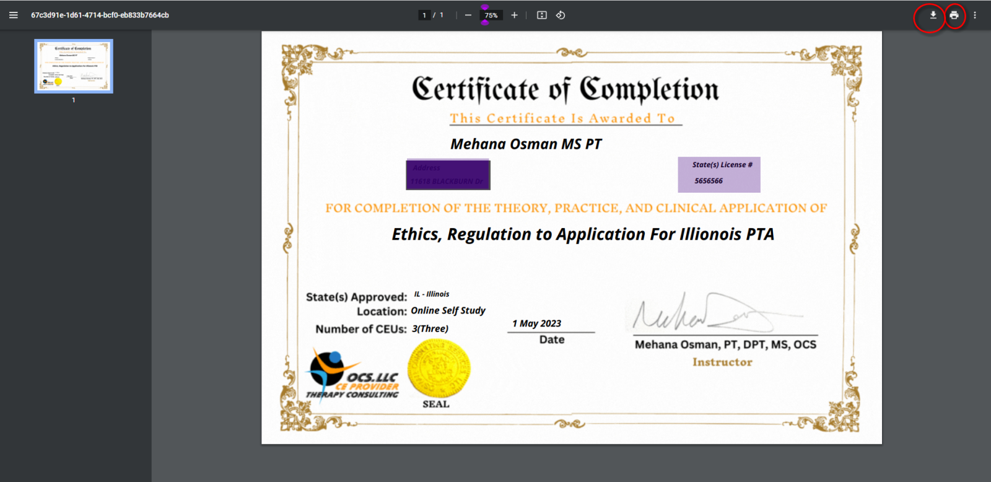Viewport: 991px width, 482px height.
Task: Click the PDF file name in toolbar
Action: coord(100,15)
